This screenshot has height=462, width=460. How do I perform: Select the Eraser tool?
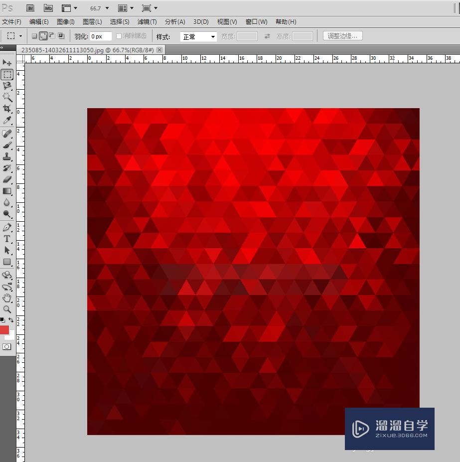(x=7, y=179)
